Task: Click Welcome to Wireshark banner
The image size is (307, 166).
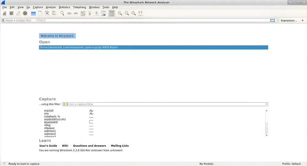Action: 57,36
